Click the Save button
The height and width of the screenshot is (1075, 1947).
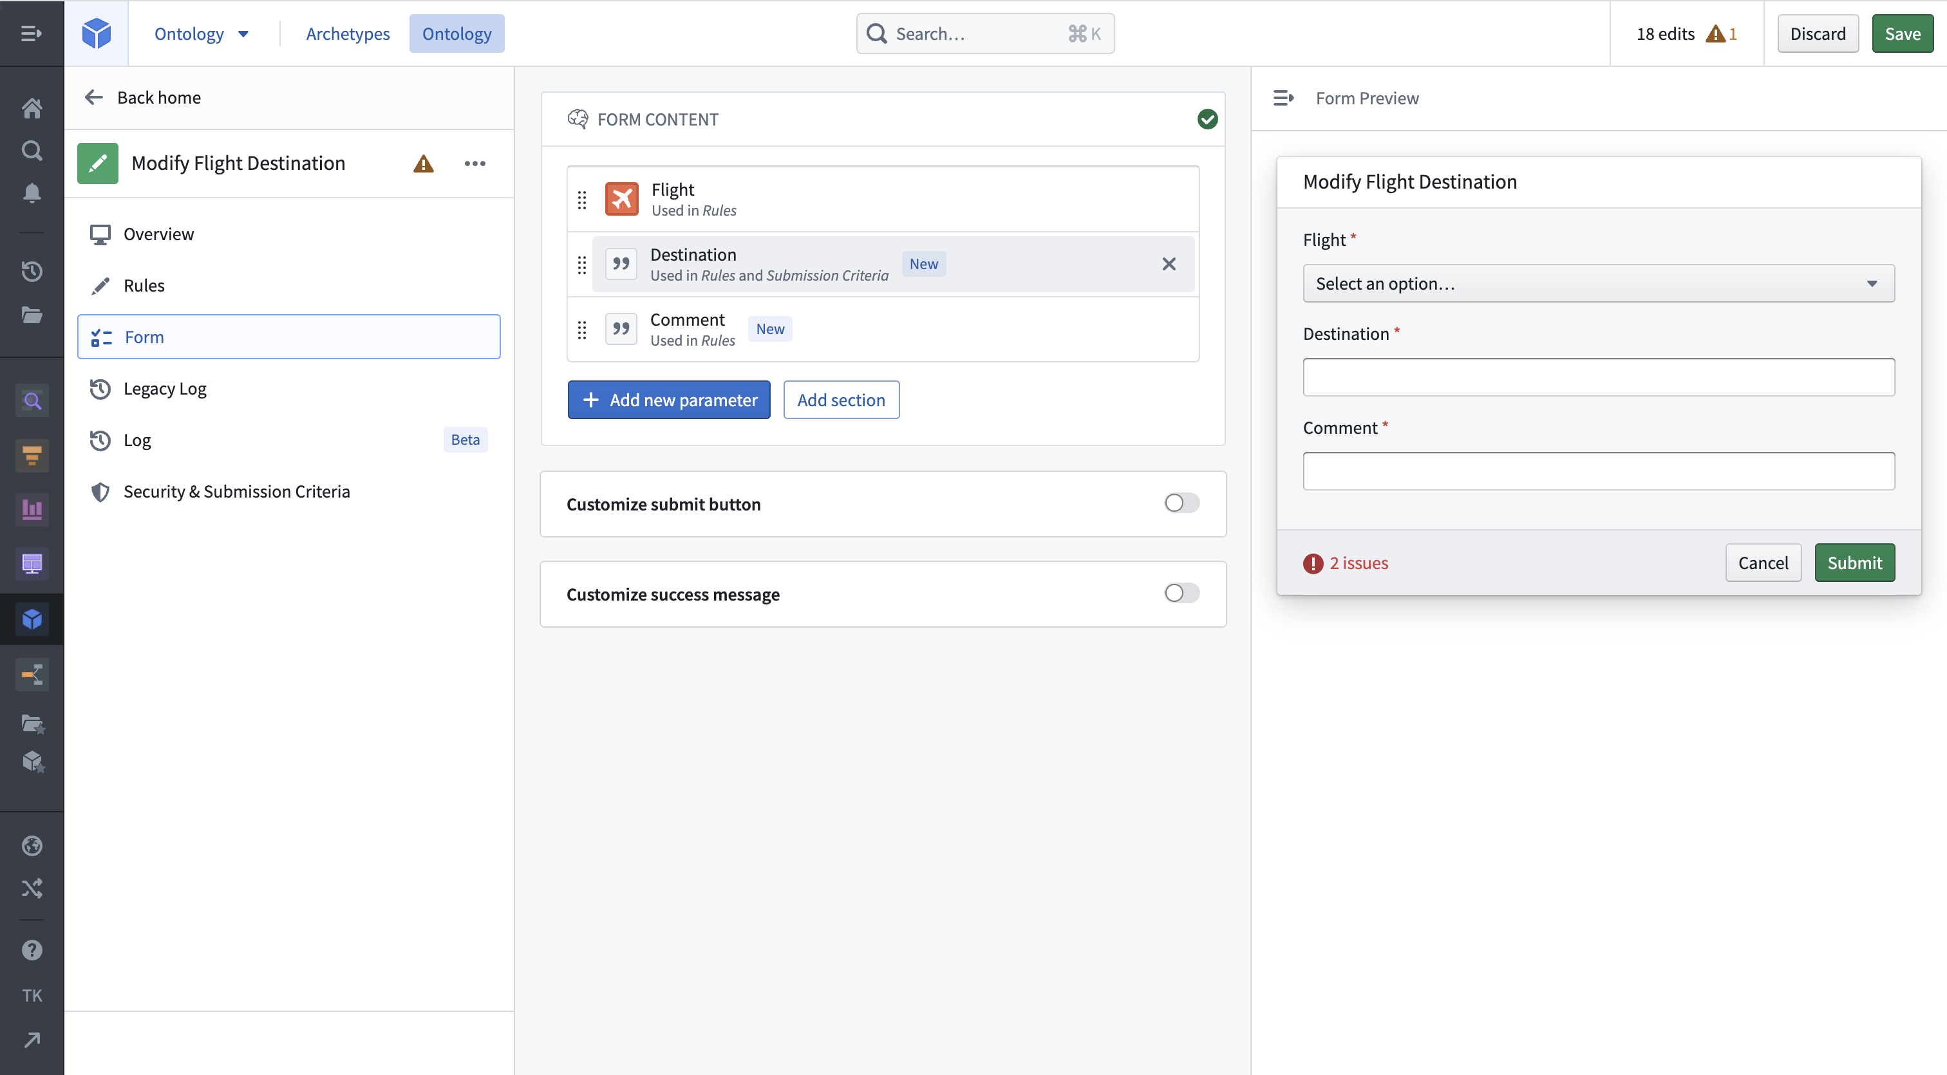(1902, 33)
